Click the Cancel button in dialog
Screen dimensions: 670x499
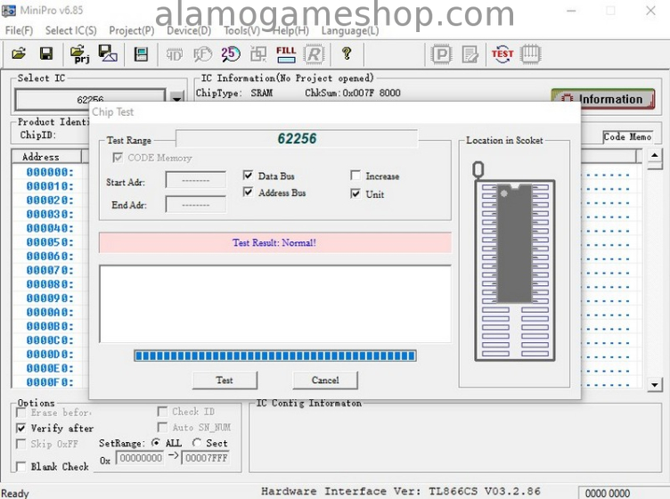[325, 380]
